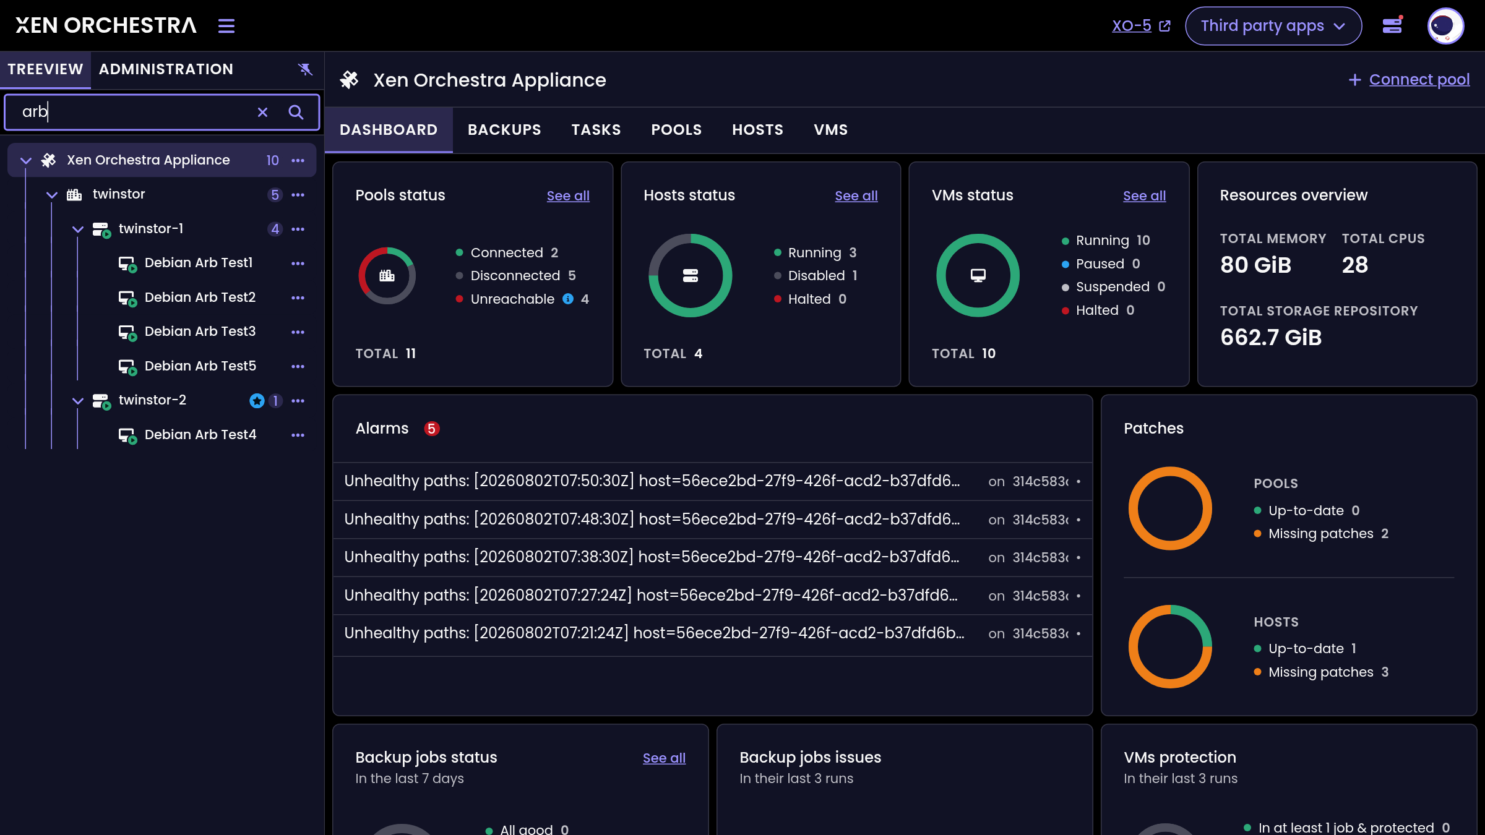Open the user account avatar menu

(x=1445, y=26)
